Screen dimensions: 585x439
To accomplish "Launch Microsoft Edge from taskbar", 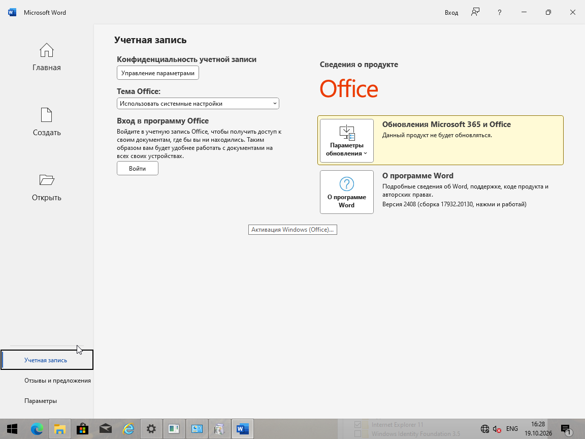I will pyautogui.click(x=37, y=429).
